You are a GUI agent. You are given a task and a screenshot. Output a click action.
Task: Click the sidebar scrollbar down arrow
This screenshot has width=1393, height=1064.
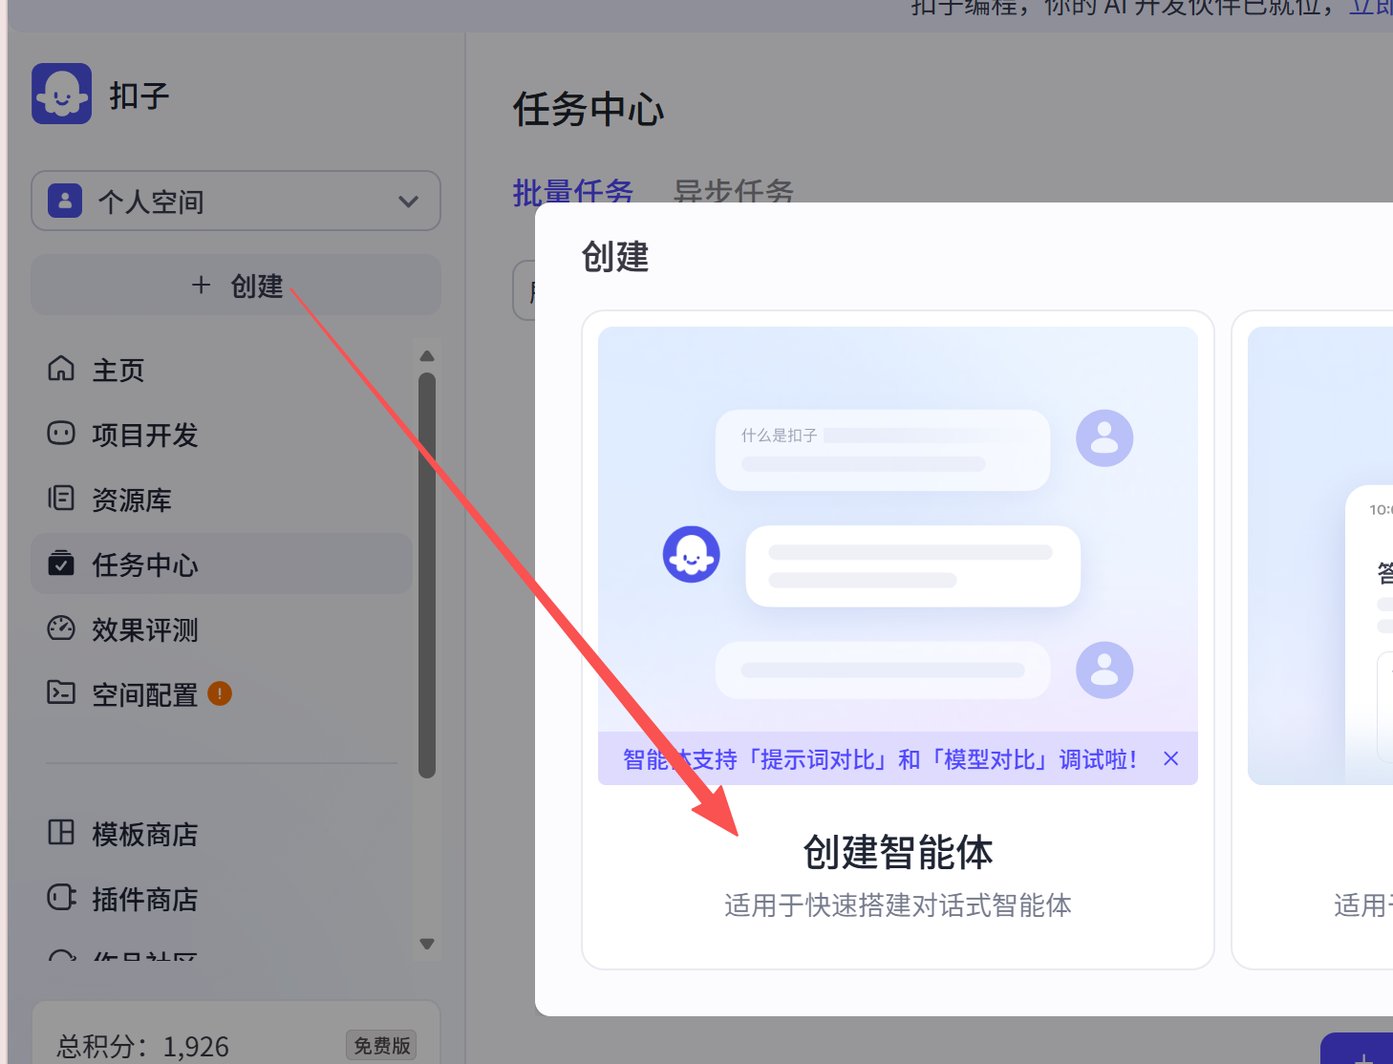pyautogui.click(x=427, y=944)
